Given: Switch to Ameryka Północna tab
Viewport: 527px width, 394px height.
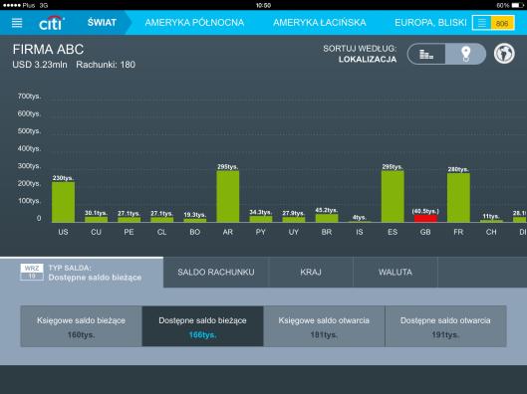Looking at the screenshot, I should click(x=194, y=23).
